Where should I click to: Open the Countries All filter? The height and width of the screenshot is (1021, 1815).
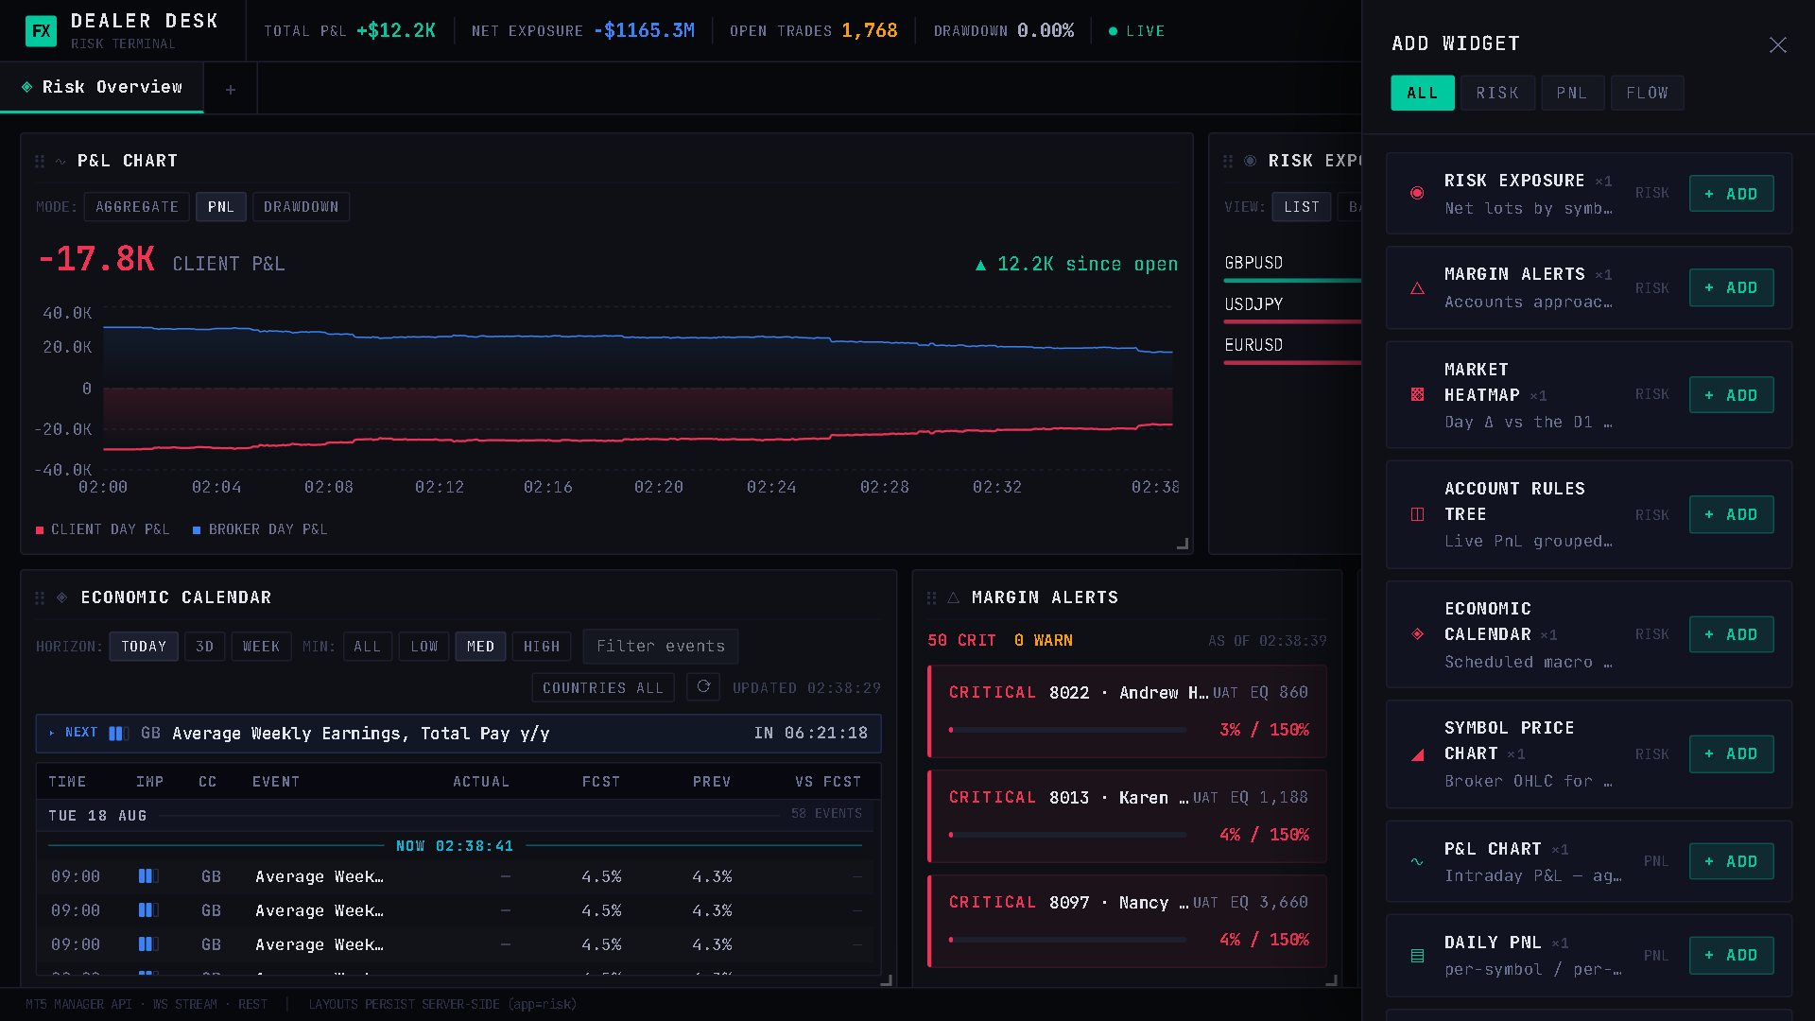click(x=603, y=687)
